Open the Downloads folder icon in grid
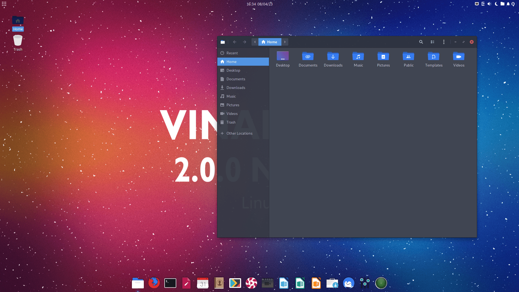This screenshot has height=292, width=519. (x=333, y=56)
